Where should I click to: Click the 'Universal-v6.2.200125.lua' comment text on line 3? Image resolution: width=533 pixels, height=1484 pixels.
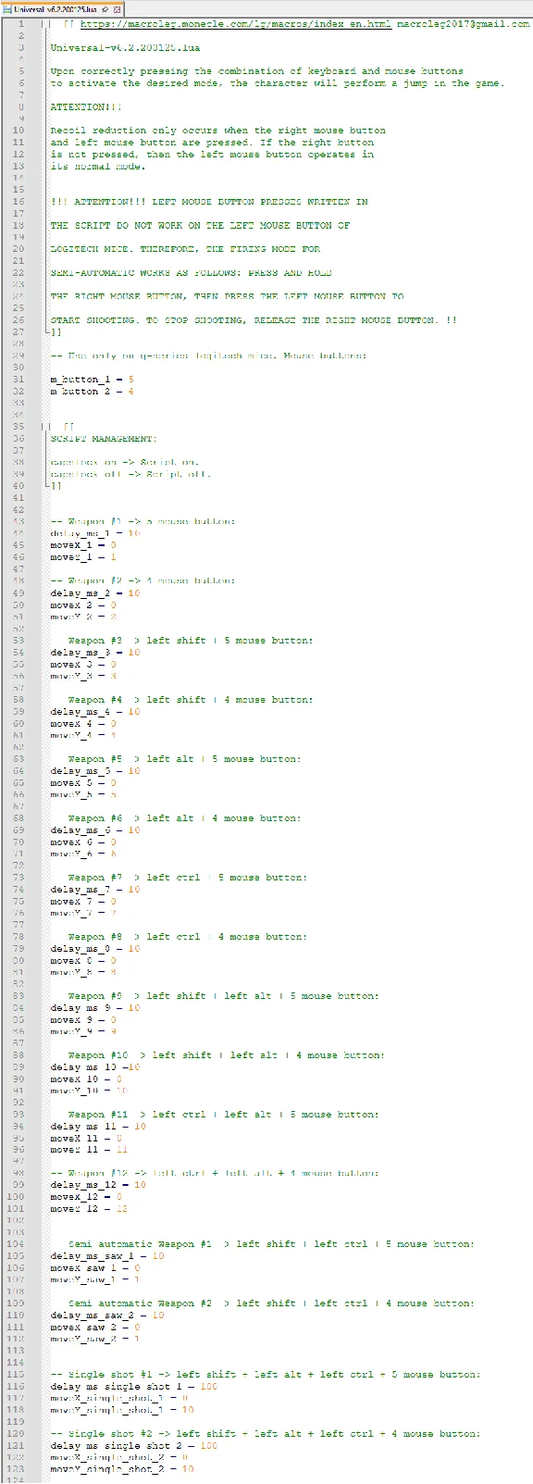[x=125, y=47]
